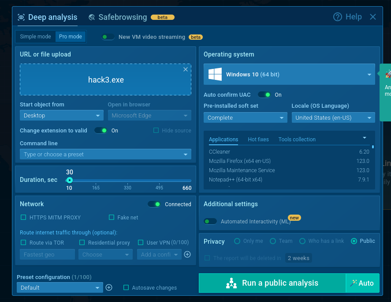Open the Applications tab
Viewport: 391px width, 302px height.
pyautogui.click(x=223, y=140)
